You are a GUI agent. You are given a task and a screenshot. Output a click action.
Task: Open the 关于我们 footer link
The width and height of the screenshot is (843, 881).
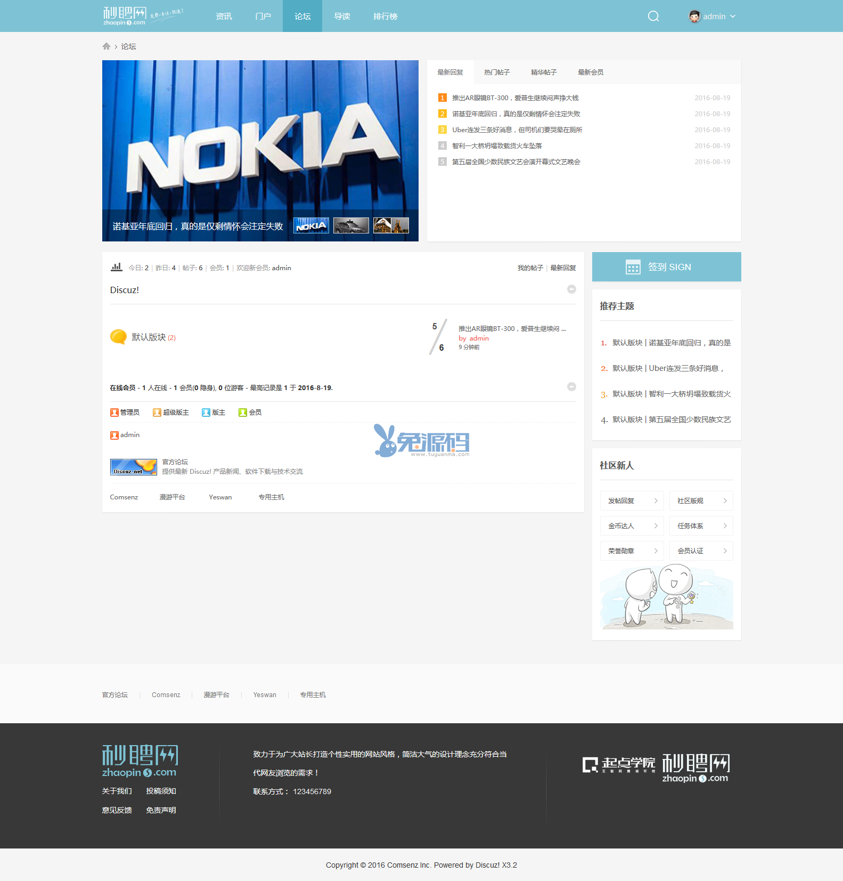click(117, 791)
